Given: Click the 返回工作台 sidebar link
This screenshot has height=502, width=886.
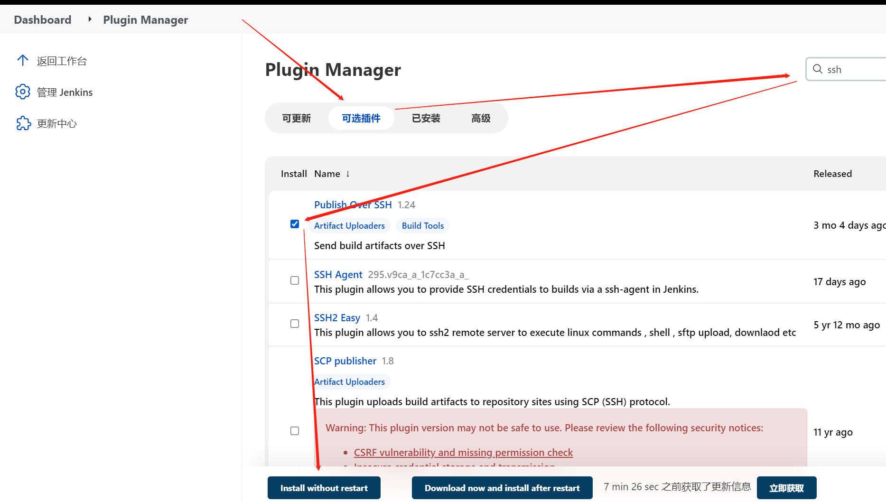Looking at the screenshot, I should click(x=62, y=61).
